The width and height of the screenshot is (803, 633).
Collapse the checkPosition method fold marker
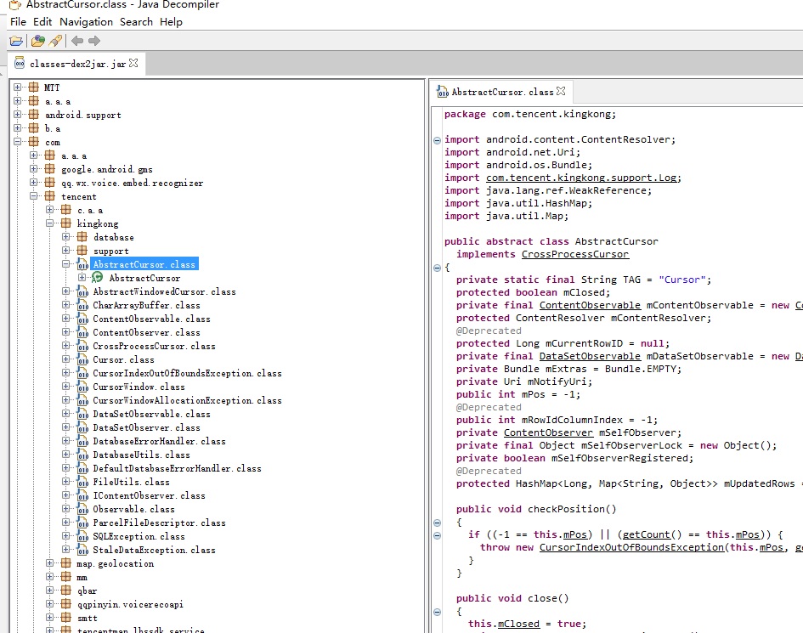click(437, 523)
